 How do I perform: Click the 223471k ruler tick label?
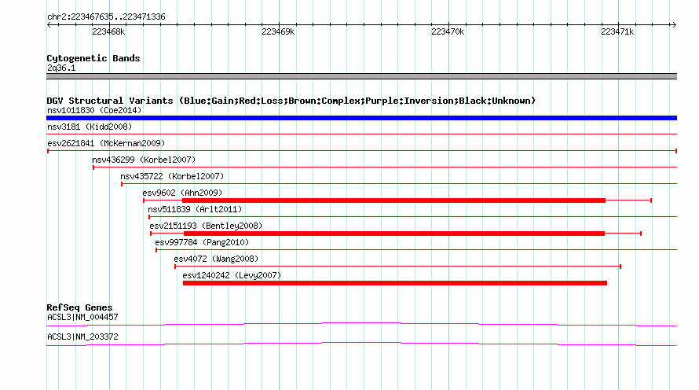617,31
